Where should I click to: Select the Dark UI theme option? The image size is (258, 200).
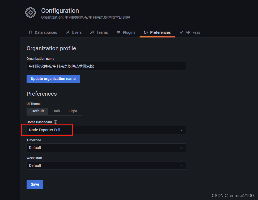tap(56, 111)
